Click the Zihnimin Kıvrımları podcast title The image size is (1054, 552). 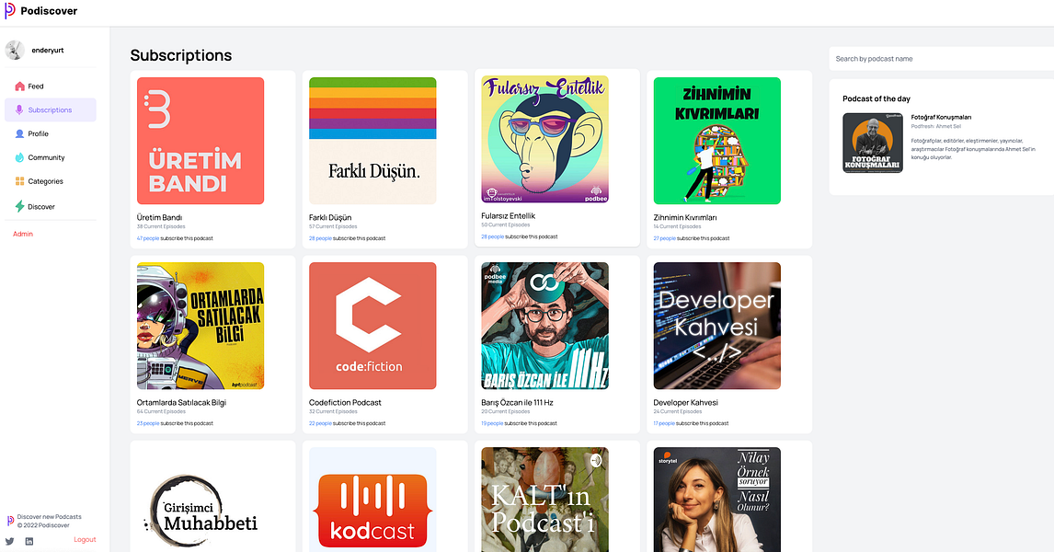coord(685,217)
